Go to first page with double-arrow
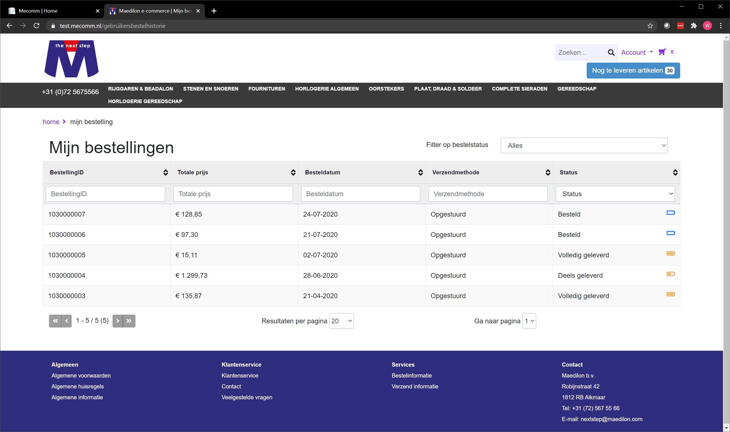This screenshot has height=432, width=730. tap(55, 321)
